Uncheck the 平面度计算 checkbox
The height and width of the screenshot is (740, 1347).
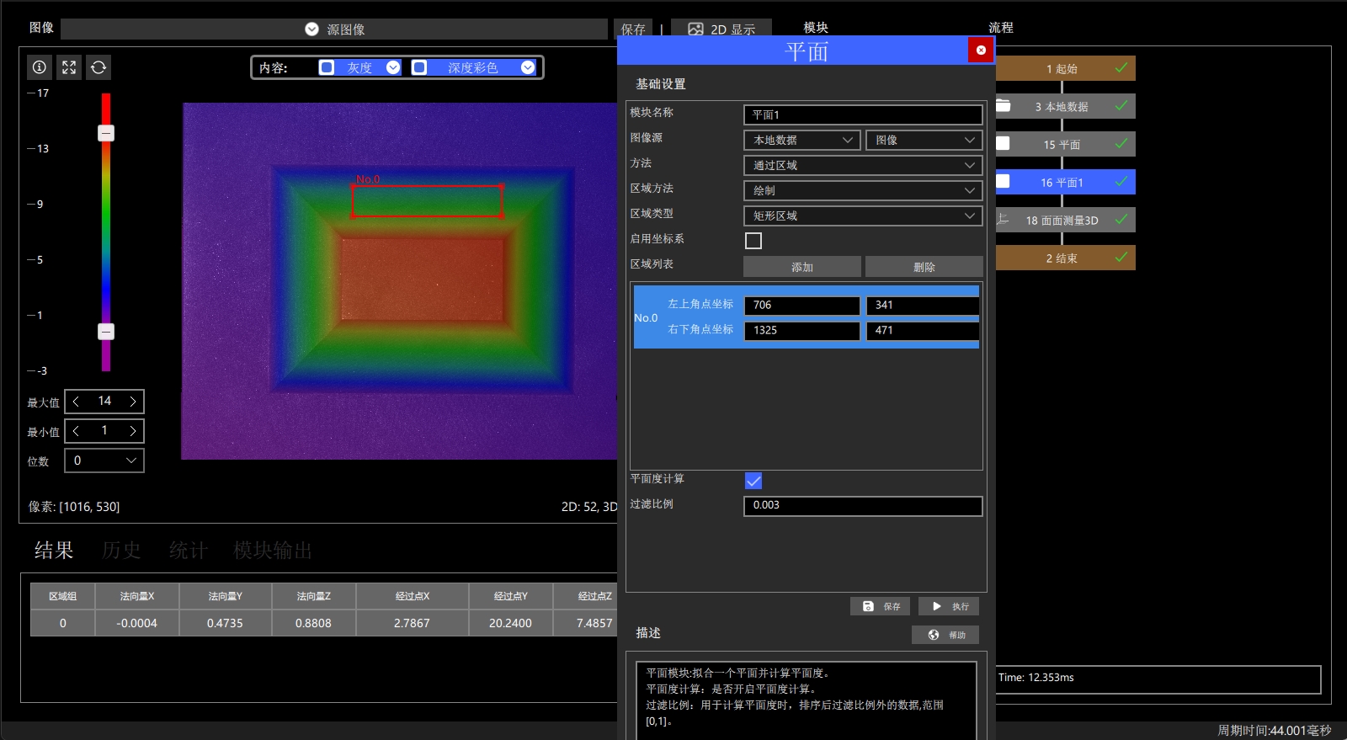tap(753, 481)
